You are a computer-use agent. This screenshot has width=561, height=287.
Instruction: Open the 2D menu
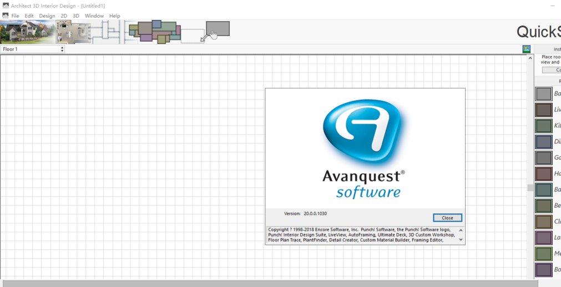[x=64, y=16]
